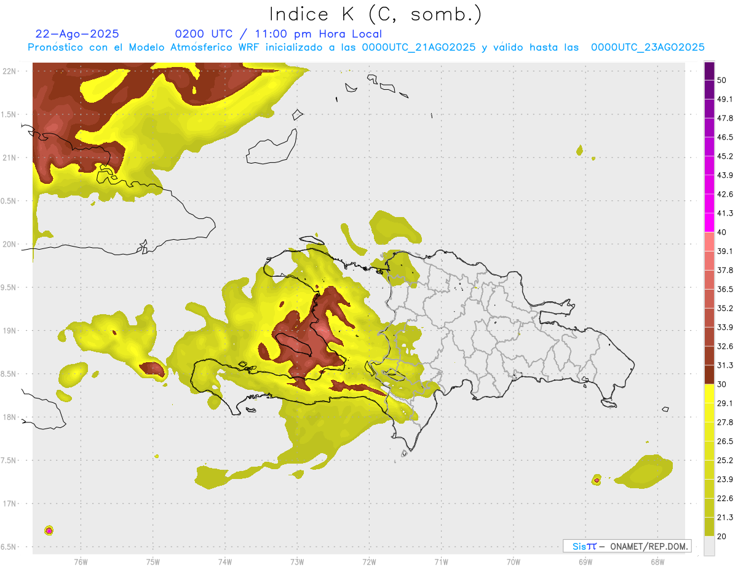The height and width of the screenshot is (570, 738).
Task: Click the magenta spot near 69W 17.3N
Action: click(x=597, y=480)
